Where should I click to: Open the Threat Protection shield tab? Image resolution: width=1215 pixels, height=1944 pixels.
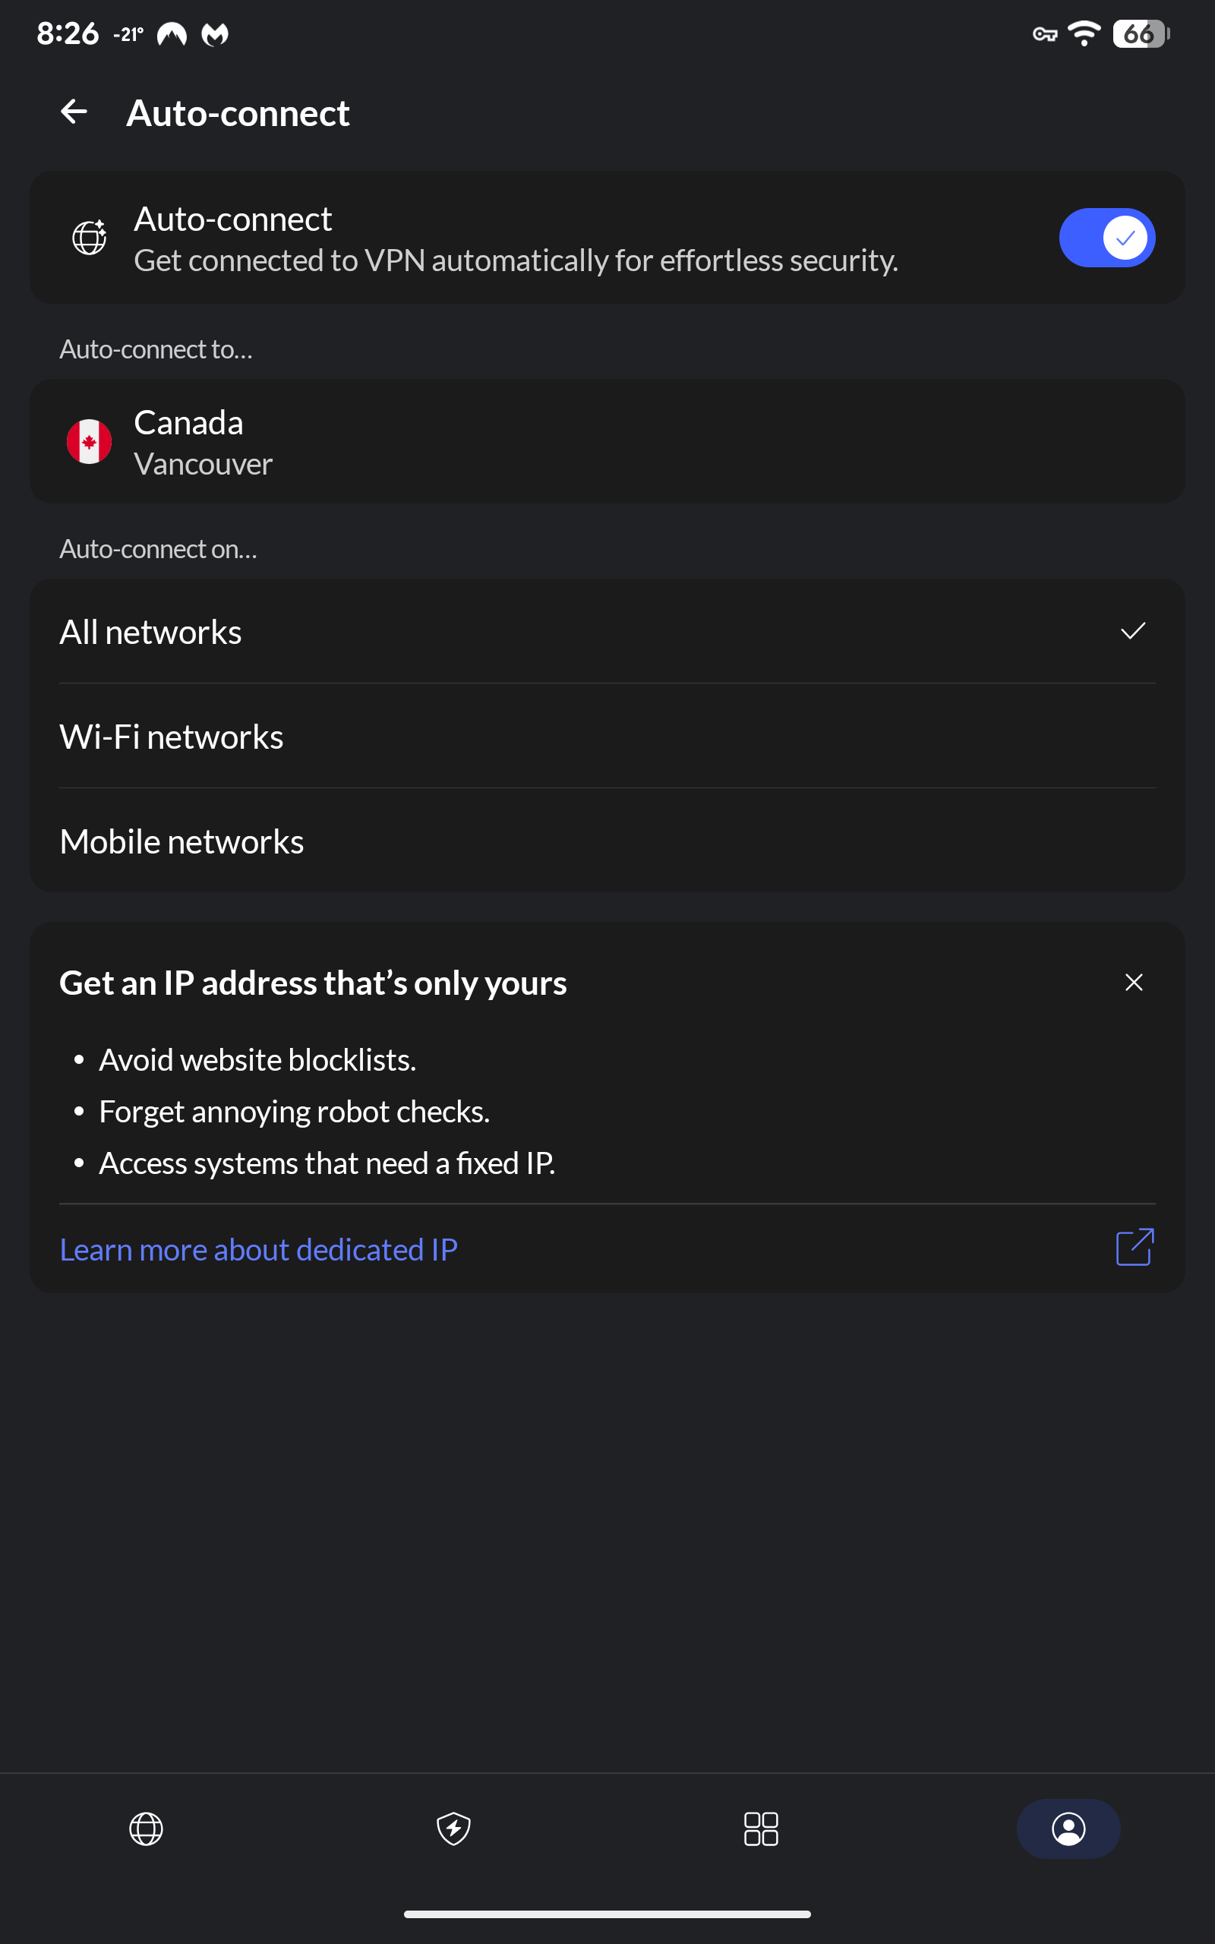(x=453, y=1829)
